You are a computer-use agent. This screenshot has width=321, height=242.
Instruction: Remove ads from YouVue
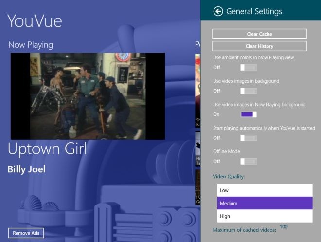coord(26,233)
